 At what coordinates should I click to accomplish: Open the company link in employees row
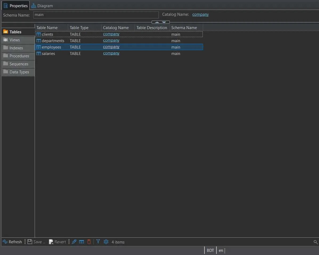111,47
